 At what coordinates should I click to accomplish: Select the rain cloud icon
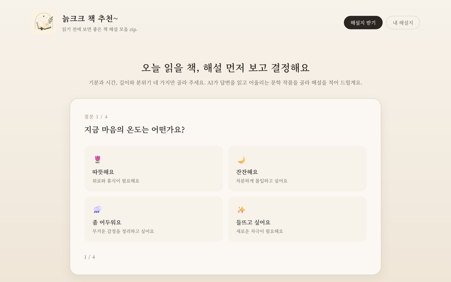tap(98, 210)
